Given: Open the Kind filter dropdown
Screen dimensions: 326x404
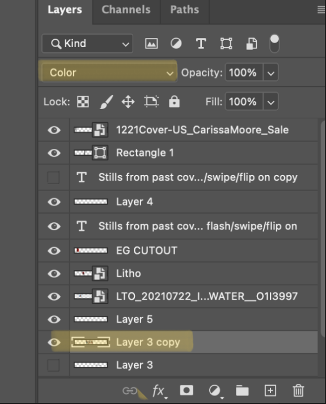Looking at the screenshot, I should point(87,44).
